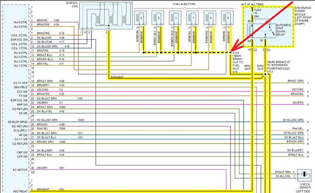The height and width of the screenshot is (193, 315).
Task: Select the C2 connector label
Action: pos(32,172)
